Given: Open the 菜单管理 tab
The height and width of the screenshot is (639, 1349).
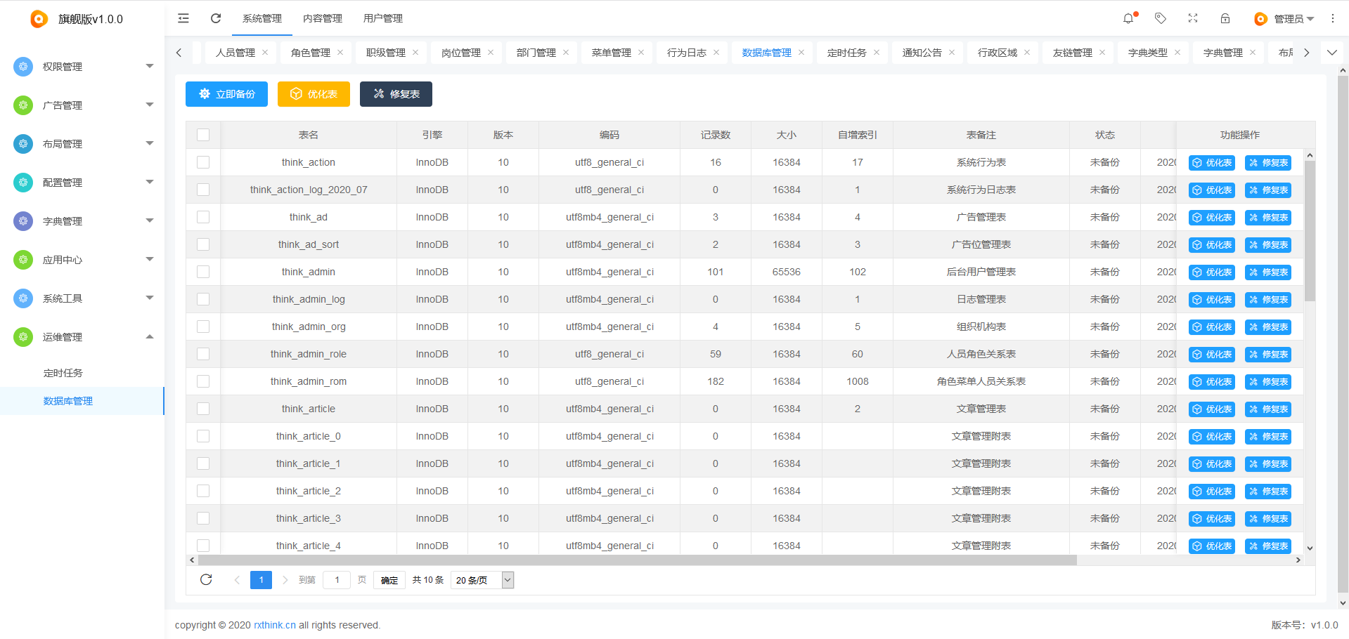Looking at the screenshot, I should tap(612, 53).
